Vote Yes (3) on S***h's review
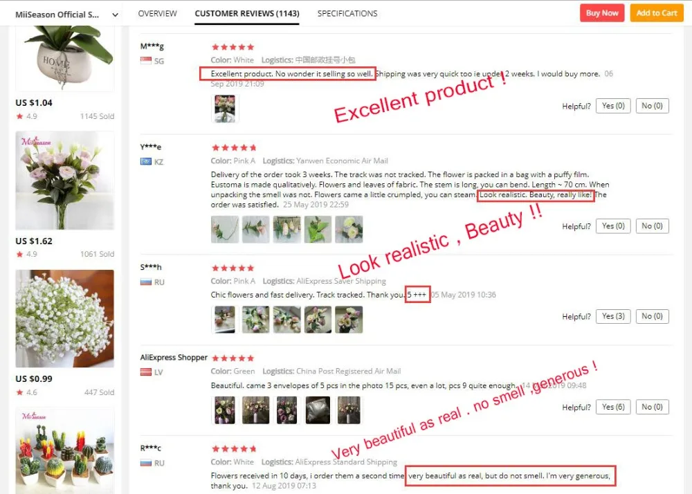The width and height of the screenshot is (692, 494). pos(613,316)
